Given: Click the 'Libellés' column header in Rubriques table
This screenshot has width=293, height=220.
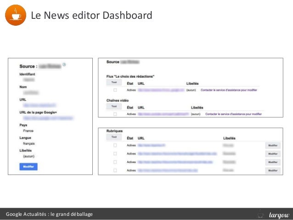Looking at the screenshot, I should coord(229,138).
